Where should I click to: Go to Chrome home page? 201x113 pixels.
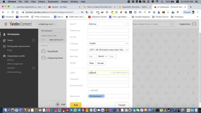coord(17,12)
